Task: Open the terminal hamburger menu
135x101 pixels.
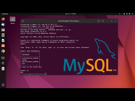Action: (103, 21)
